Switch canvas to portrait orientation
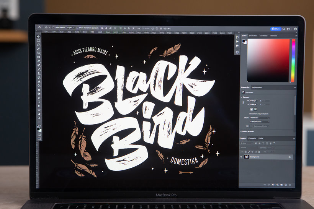Viewport: 314px width, 209px height. coord(252,109)
